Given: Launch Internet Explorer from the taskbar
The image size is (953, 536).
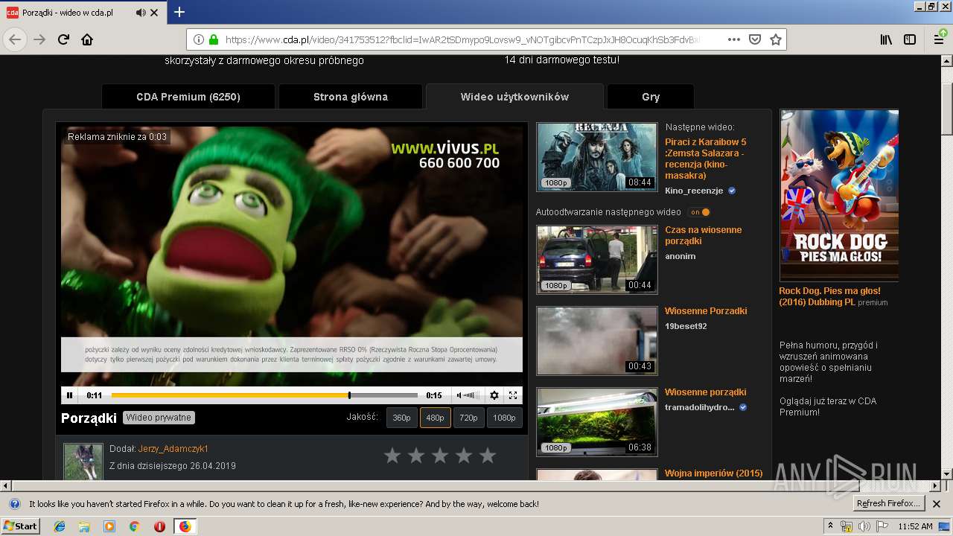Looking at the screenshot, I should (60, 526).
